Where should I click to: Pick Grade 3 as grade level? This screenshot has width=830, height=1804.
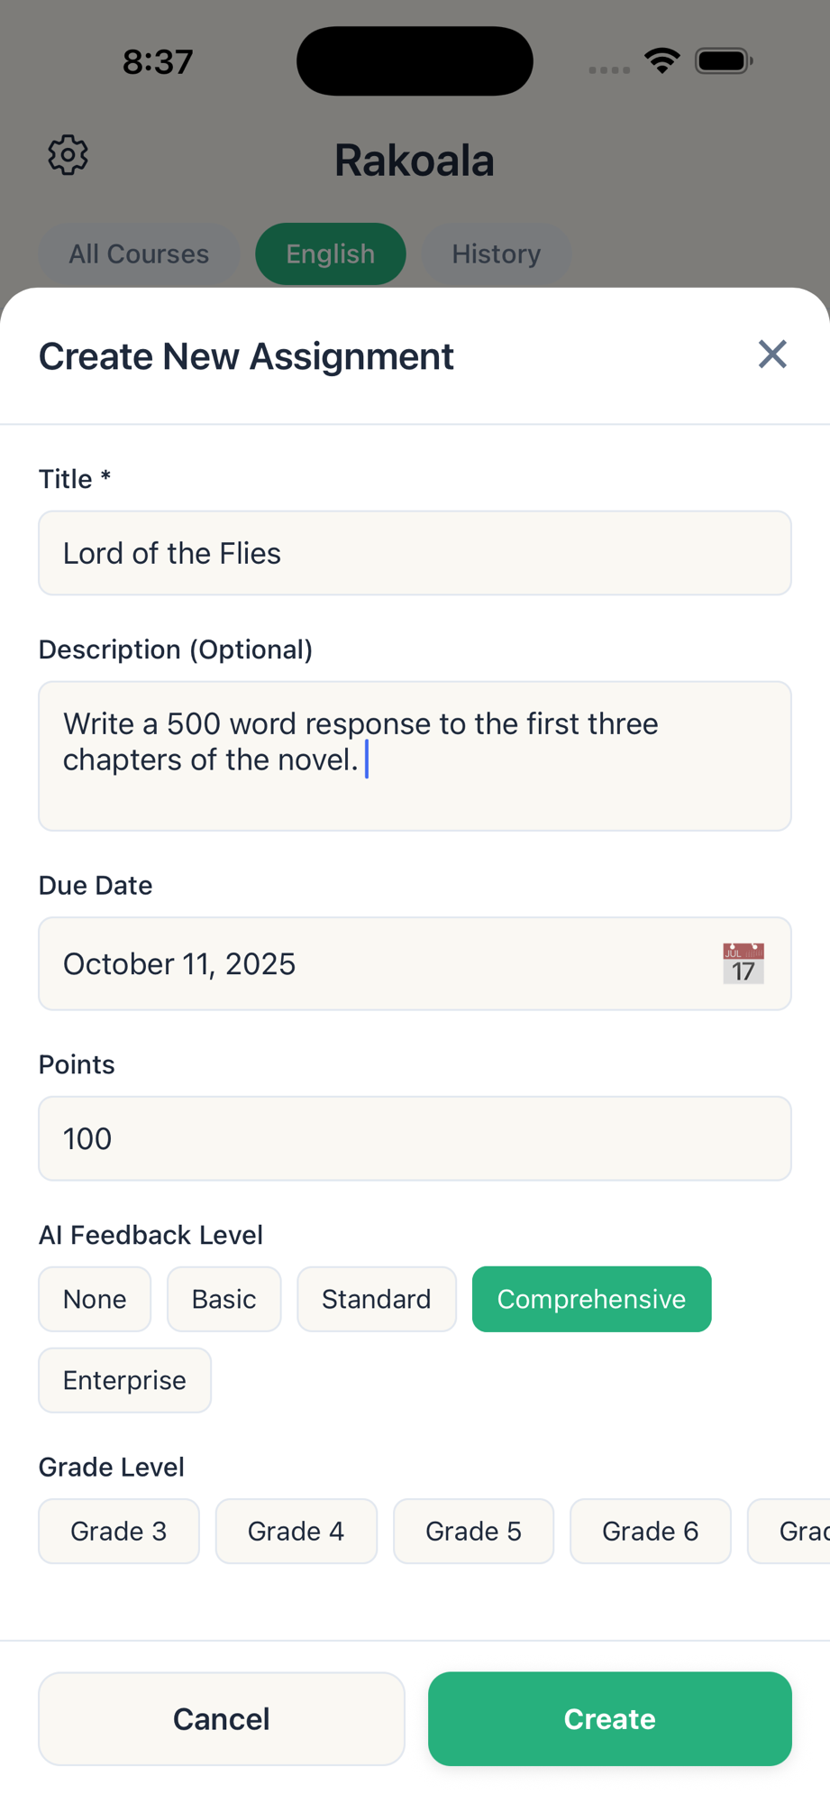(x=118, y=1531)
